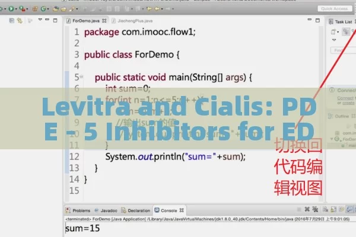Click on 'package com.imooc.flow1;' code line
Viewport: 356px width, 237px height.
click(139, 32)
